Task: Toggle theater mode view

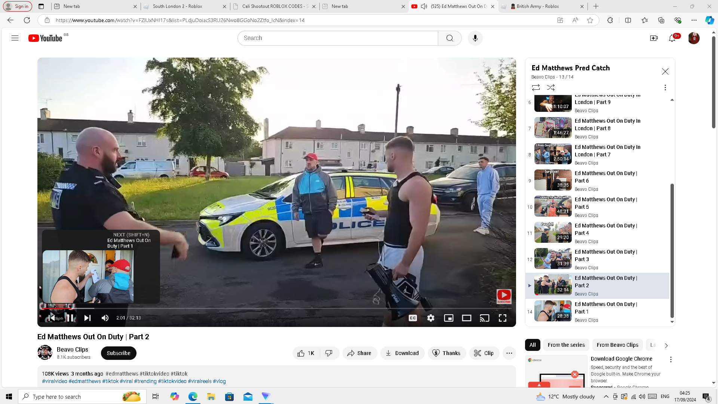Action: 467,318
